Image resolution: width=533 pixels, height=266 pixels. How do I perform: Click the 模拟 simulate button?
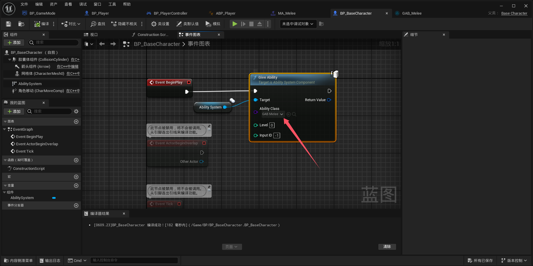click(x=213, y=24)
